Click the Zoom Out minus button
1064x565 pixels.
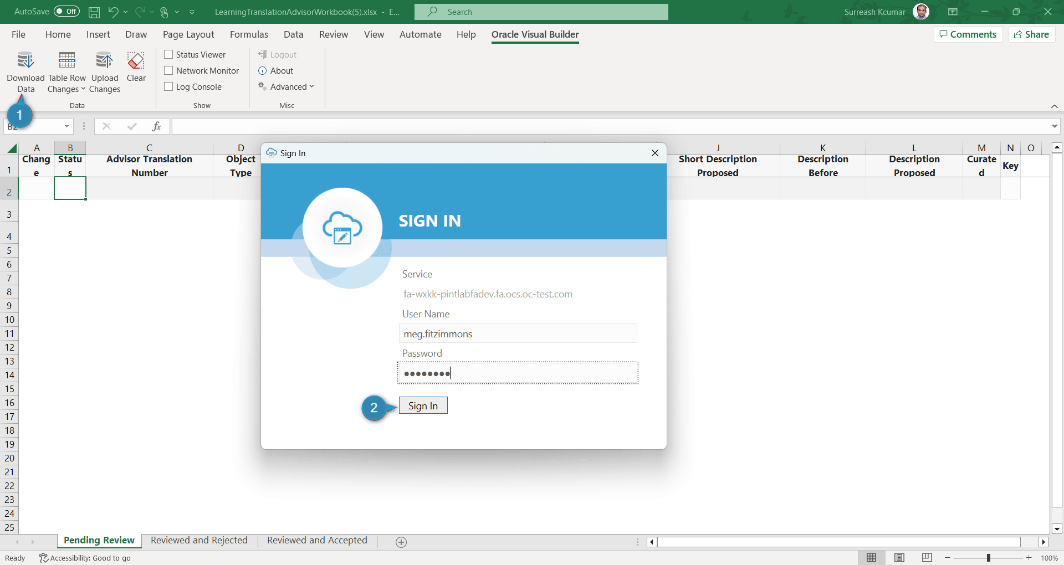point(948,558)
